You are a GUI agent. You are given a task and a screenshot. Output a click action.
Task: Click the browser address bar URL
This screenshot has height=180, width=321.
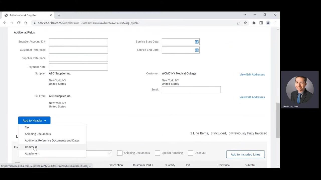click(x=89, y=23)
